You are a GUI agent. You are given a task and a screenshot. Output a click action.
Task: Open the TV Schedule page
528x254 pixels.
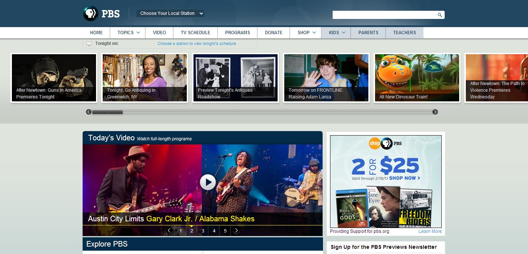tap(195, 33)
